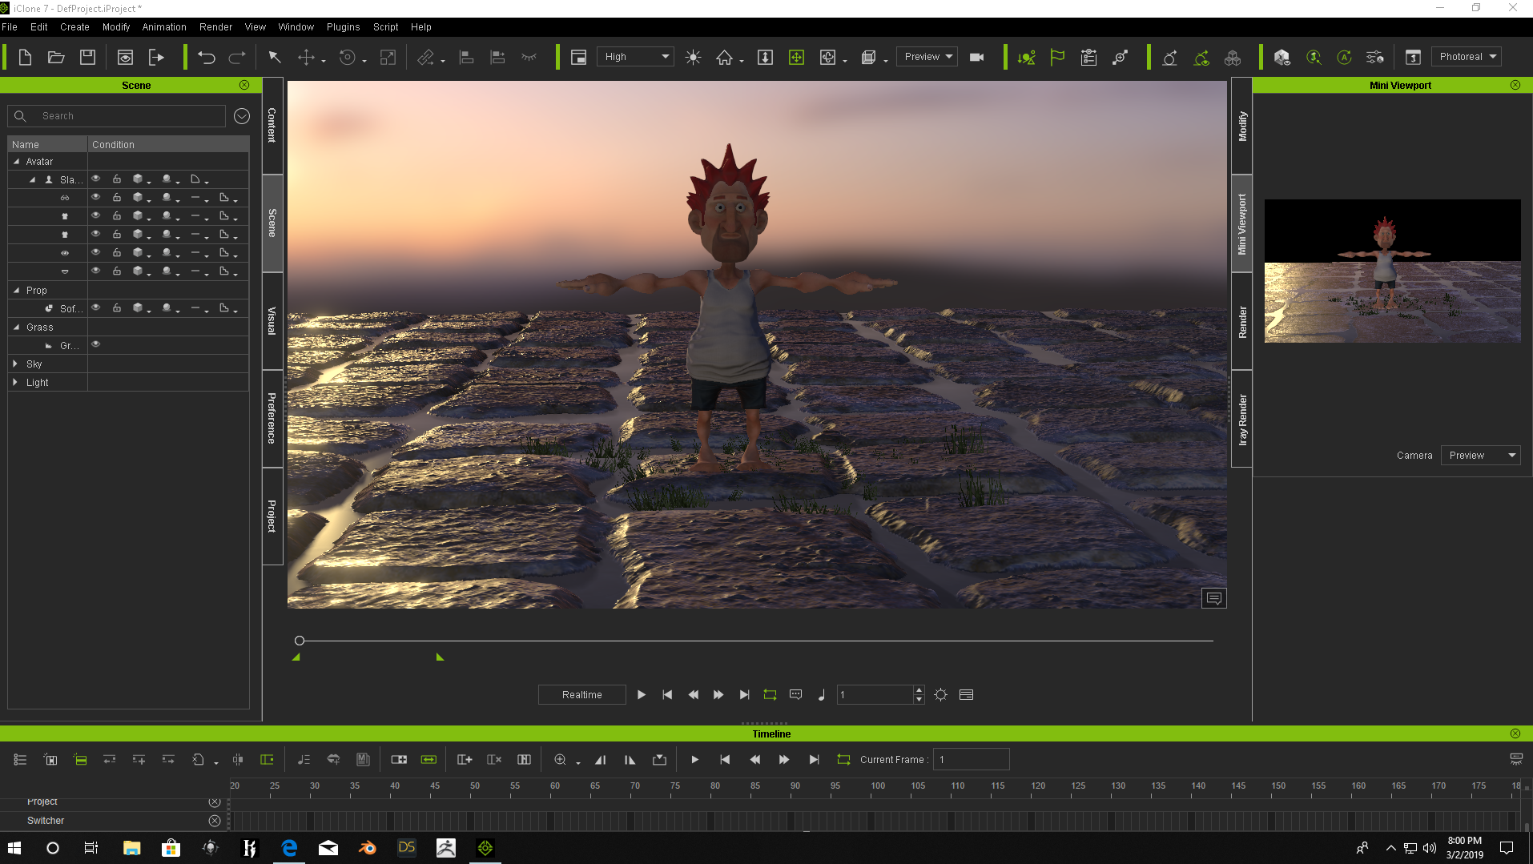This screenshot has width=1533, height=864.
Task: Open the Render menu
Action: click(x=215, y=27)
